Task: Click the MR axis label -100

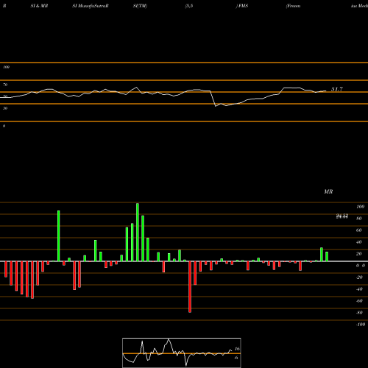Action: click(361, 325)
